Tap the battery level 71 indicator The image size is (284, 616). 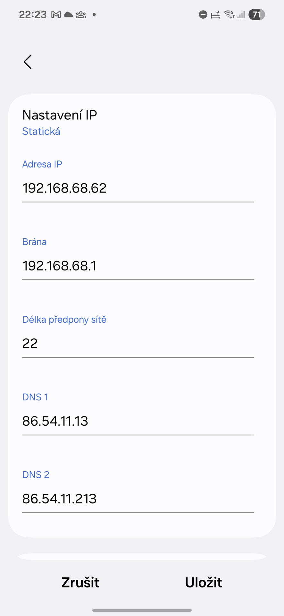click(x=256, y=15)
